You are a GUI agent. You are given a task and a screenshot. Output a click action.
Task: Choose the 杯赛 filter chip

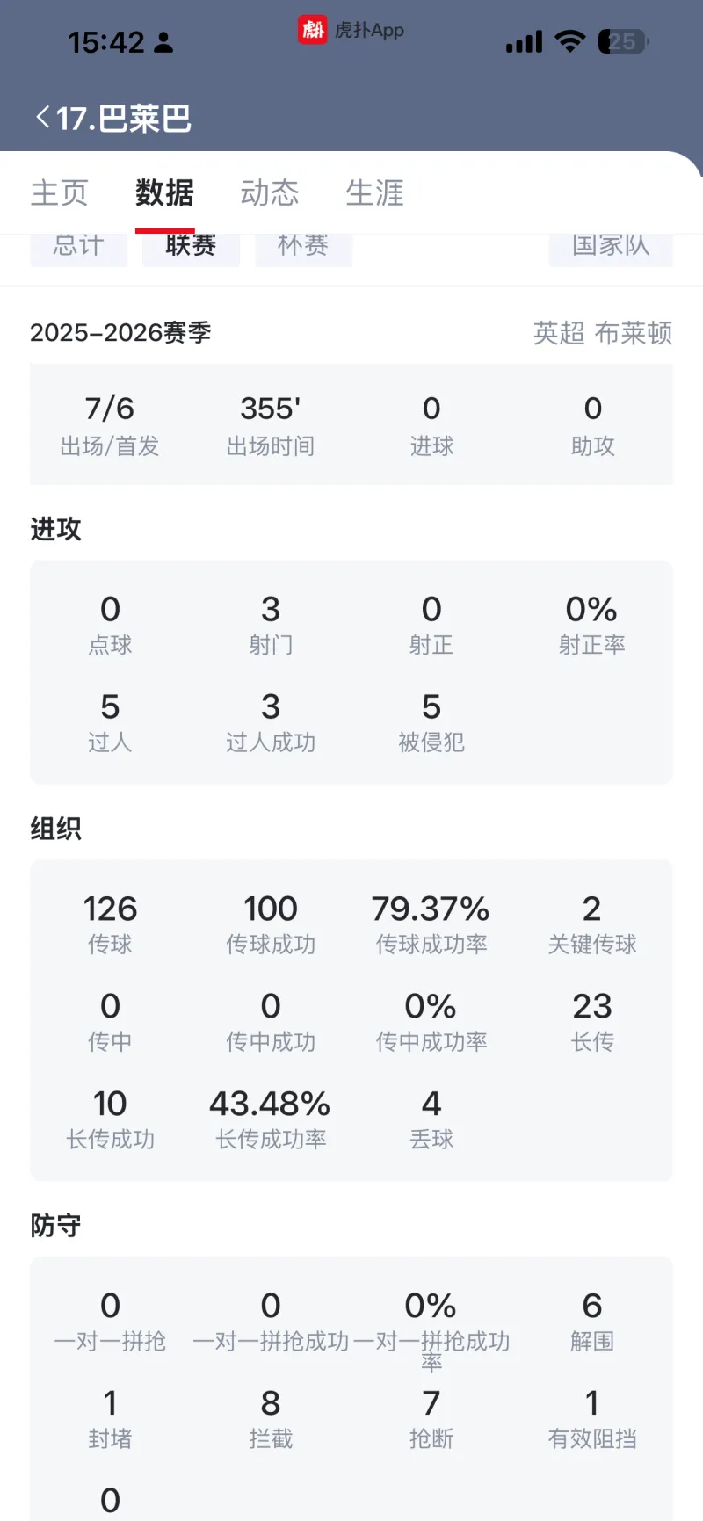pyautogui.click(x=303, y=247)
